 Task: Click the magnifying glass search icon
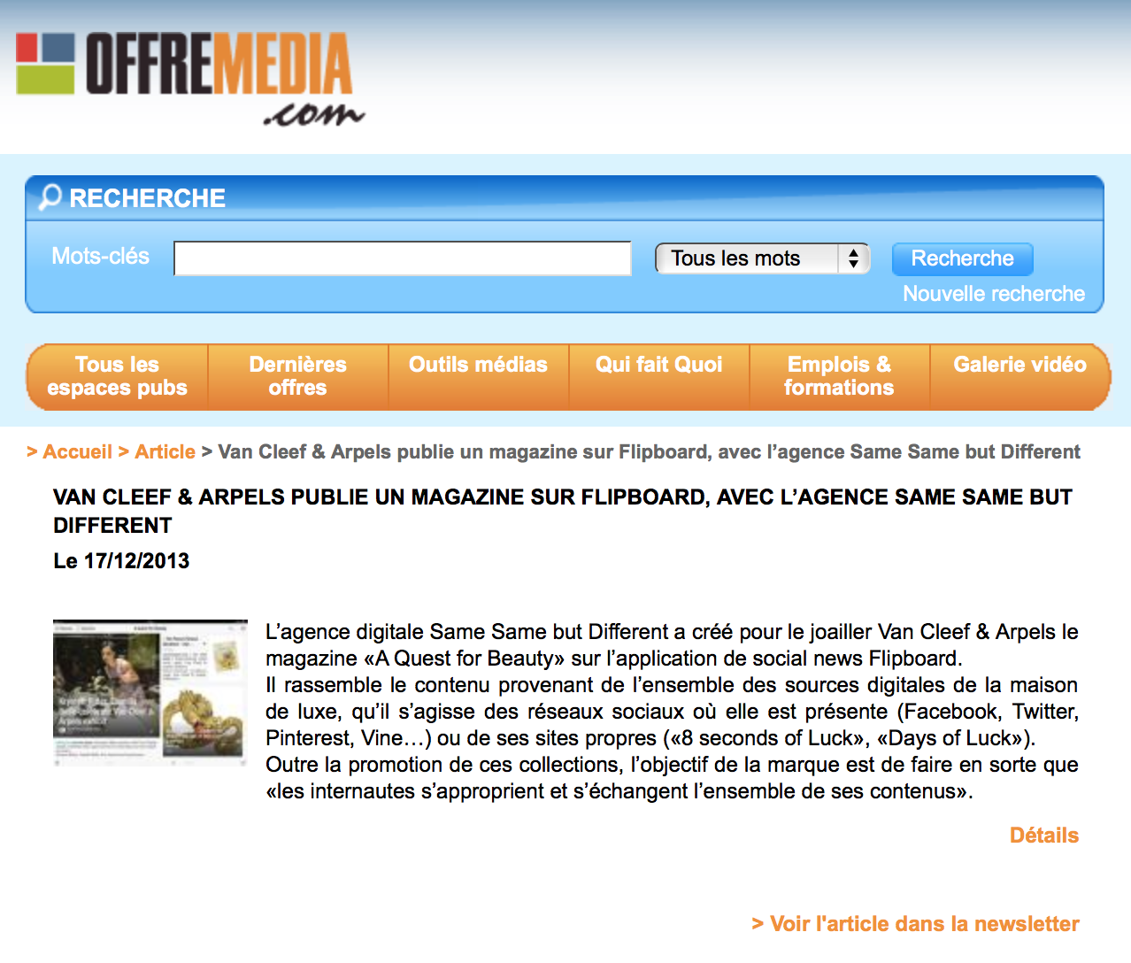pyautogui.click(x=50, y=196)
